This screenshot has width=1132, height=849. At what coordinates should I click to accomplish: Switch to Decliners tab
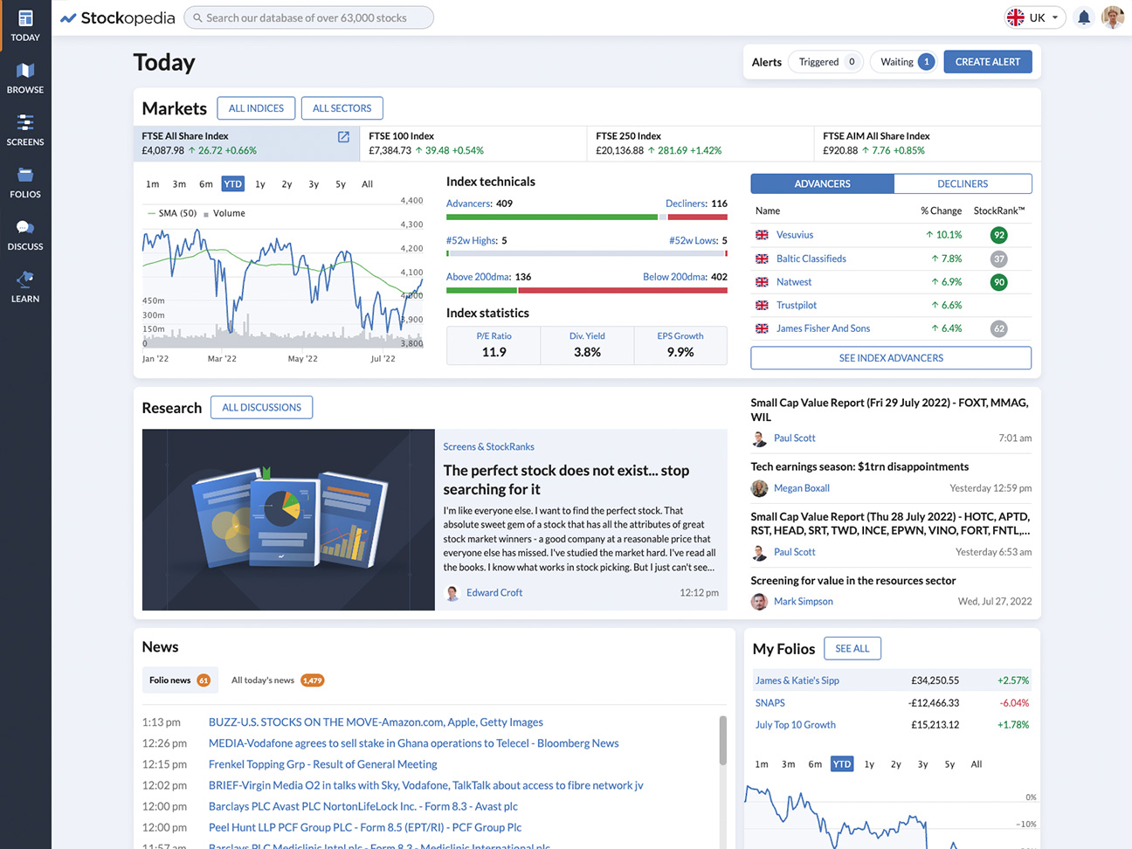(963, 184)
